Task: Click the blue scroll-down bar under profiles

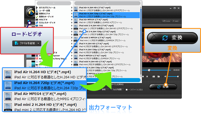Action: click(114, 80)
